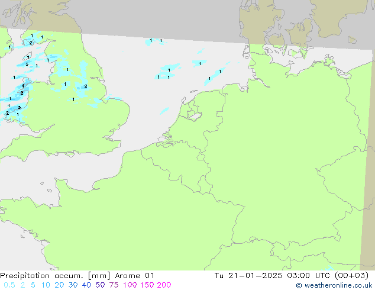Screen dimensions: 375x290
Task: Click the 200 mm legend value
Action: coord(164,285)
